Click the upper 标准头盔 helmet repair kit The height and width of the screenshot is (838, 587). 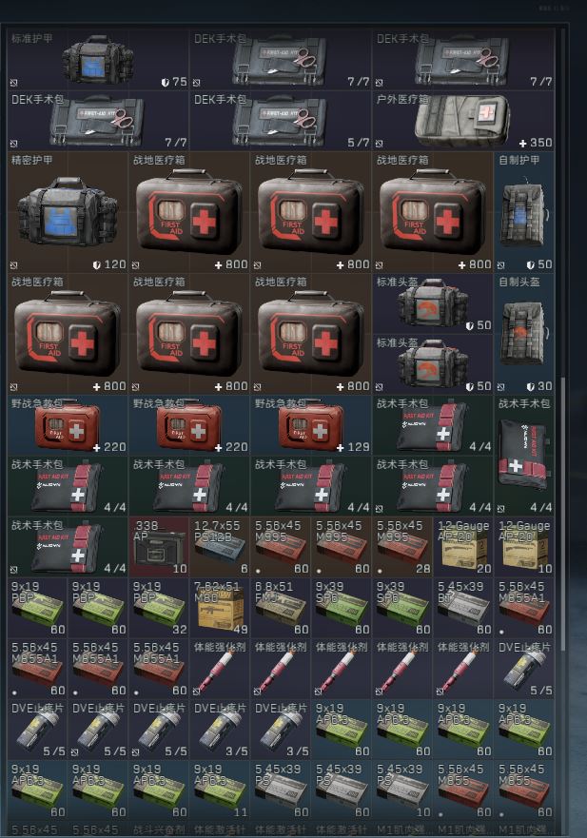(433, 302)
